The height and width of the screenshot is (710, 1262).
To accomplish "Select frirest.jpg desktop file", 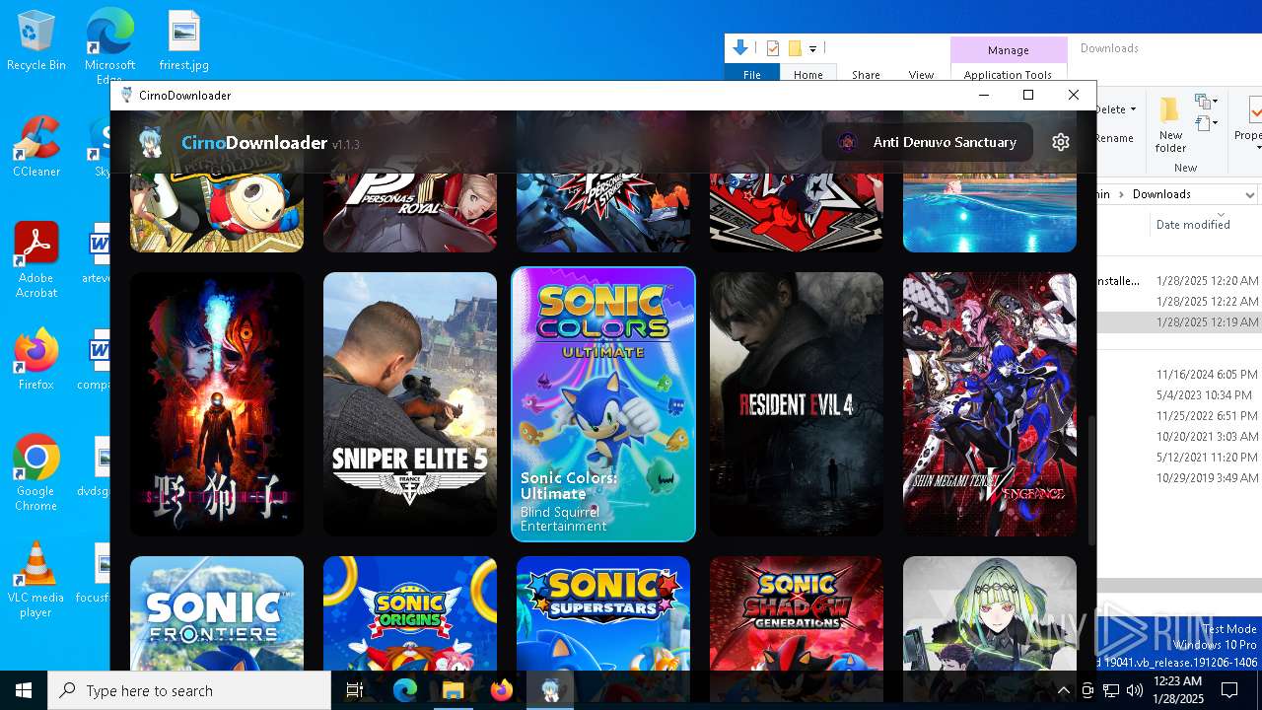I will click(184, 41).
